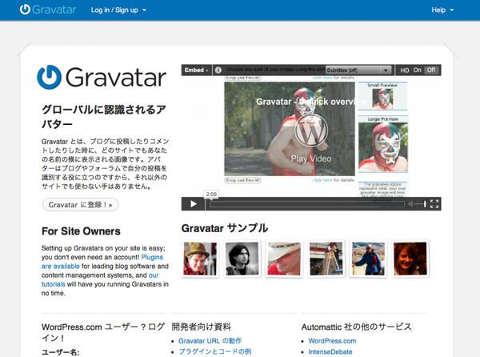Click the 開発者向け資料 heading
The width and height of the screenshot is (480, 357).
pos(201,327)
